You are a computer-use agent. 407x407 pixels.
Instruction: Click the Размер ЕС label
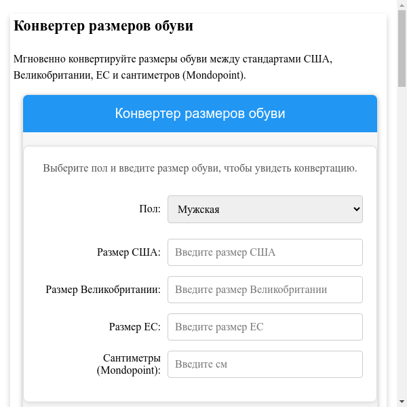pyautogui.click(x=134, y=327)
